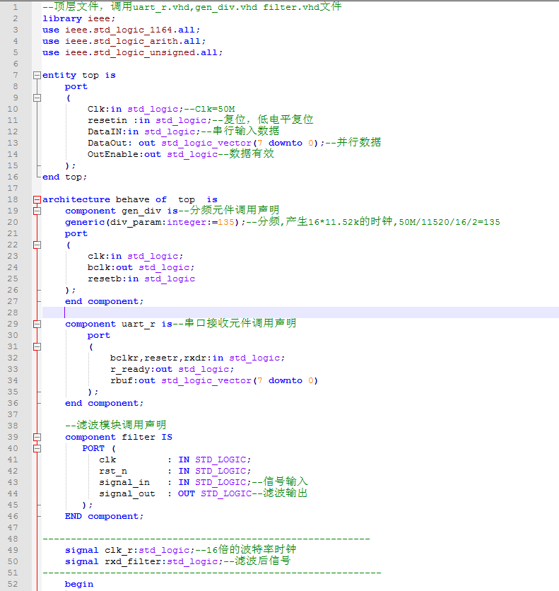559x591 pixels.
Task: Click the identifier 'gen_div' on line 19
Action: 141,211
